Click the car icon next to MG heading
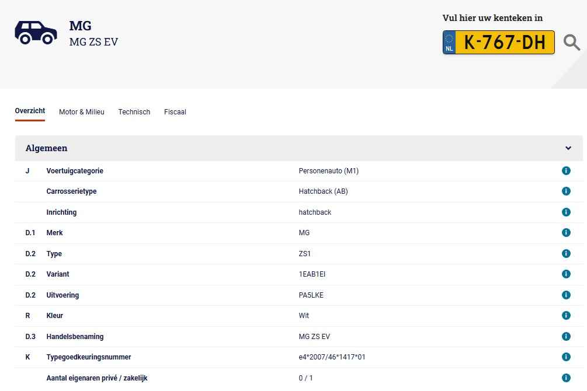The height and width of the screenshot is (391, 587). tap(36, 33)
